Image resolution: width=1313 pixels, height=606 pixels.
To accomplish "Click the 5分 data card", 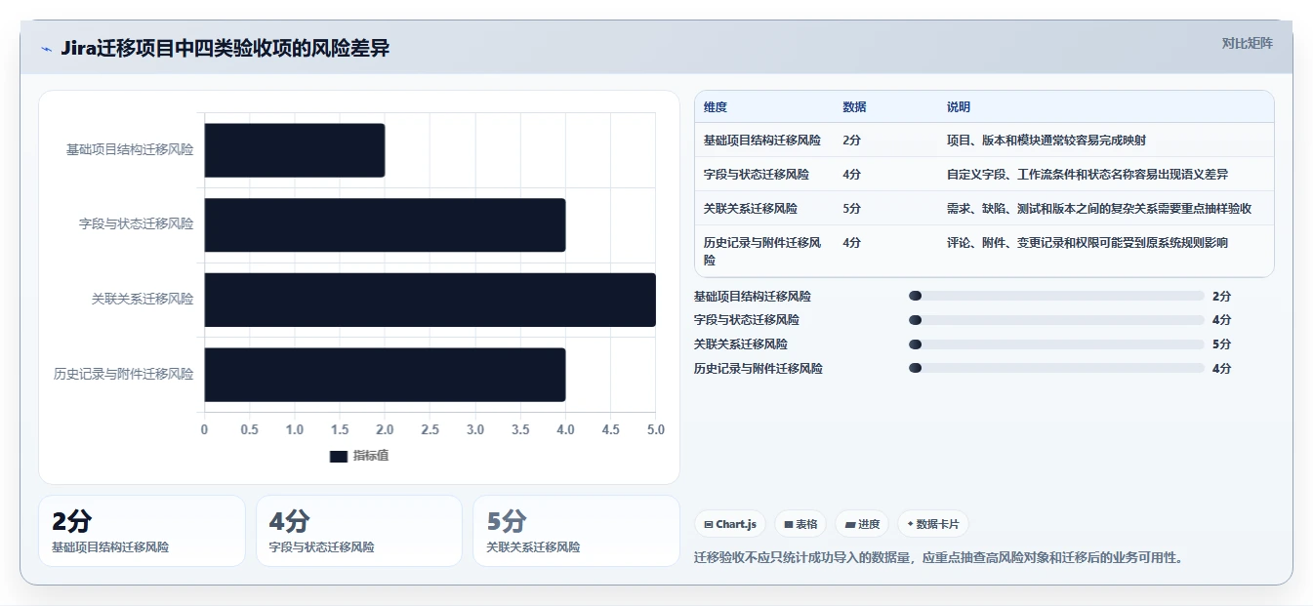I will click(x=576, y=531).
